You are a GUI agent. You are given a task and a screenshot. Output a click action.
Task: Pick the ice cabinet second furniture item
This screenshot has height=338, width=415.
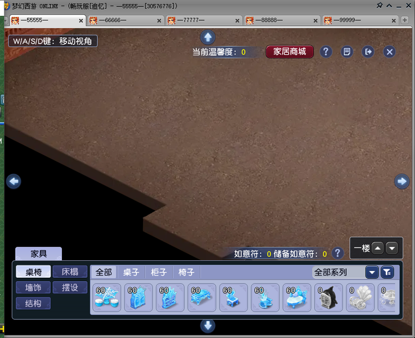(139, 298)
